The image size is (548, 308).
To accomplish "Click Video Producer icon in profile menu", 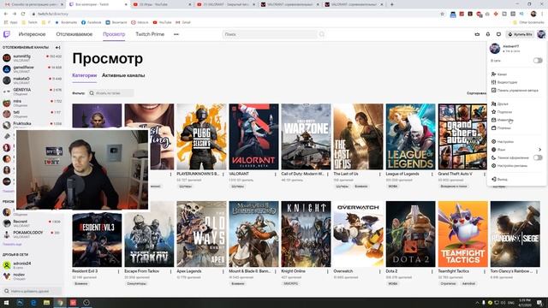I will (x=493, y=82).
